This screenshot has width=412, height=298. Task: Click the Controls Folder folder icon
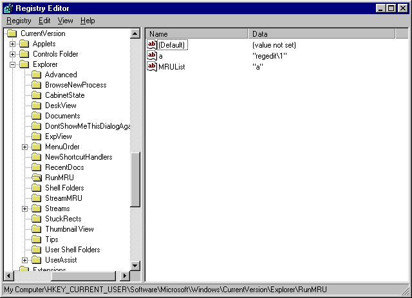click(x=24, y=54)
